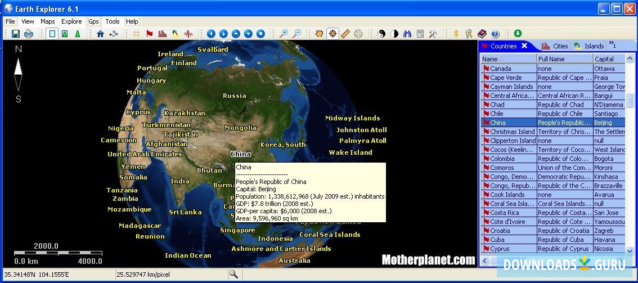Open the File menu
This screenshot has height=283, width=638.
(x=10, y=21)
